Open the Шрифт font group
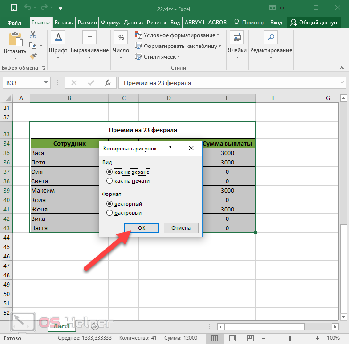The width and height of the screenshot is (349, 344). coord(58,45)
